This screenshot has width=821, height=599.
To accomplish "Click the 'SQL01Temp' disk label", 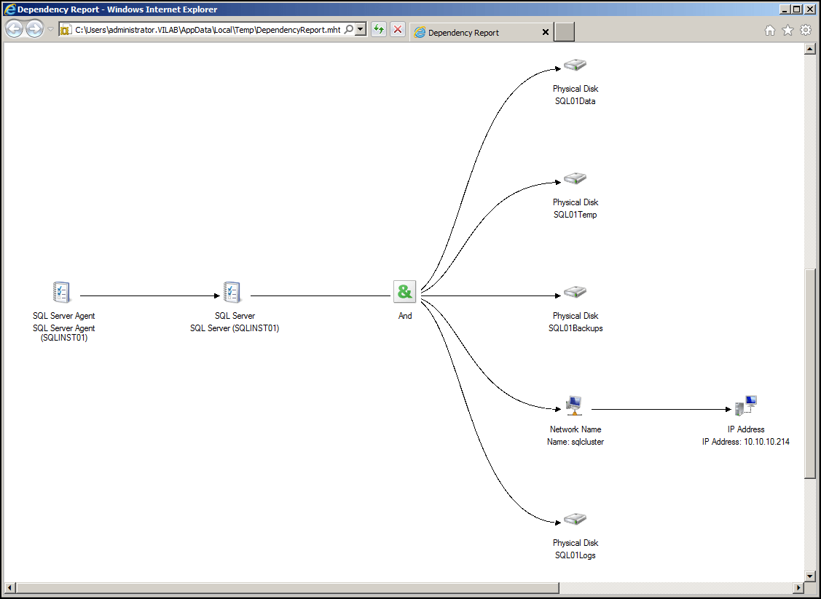I will [x=575, y=215].
